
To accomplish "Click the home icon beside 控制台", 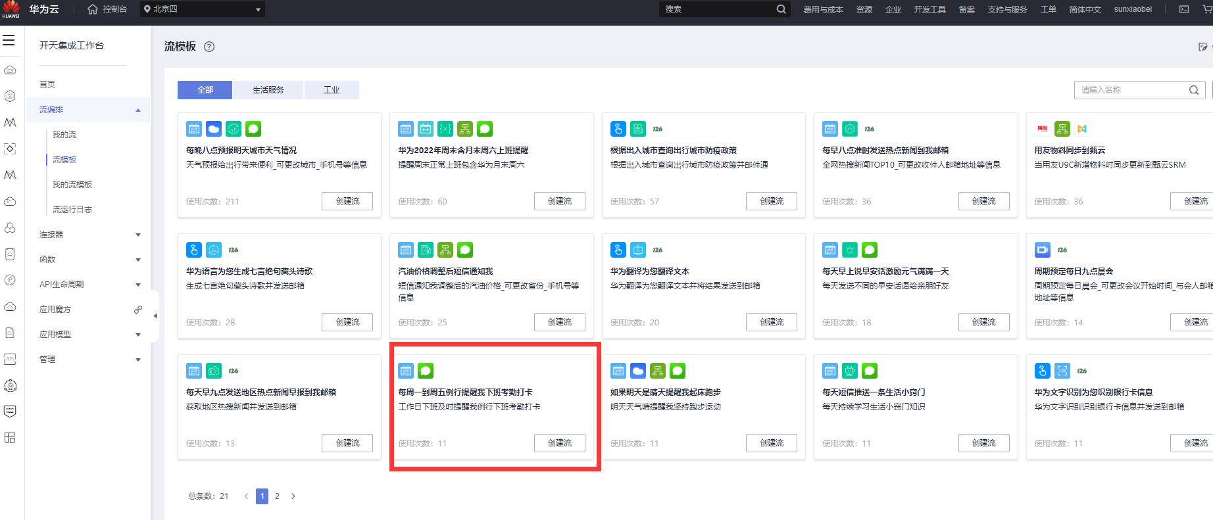I will 93,9.
